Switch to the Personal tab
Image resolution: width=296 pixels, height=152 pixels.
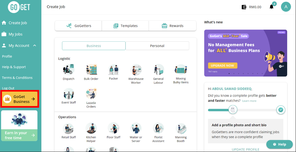point(157,46)
